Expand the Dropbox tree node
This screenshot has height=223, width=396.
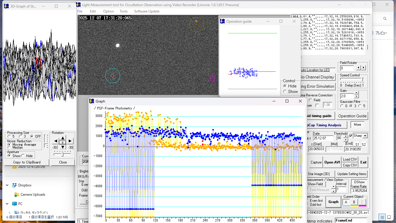pos(8,185)
